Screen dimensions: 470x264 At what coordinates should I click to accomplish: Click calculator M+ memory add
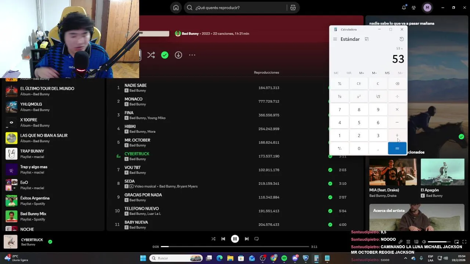click(x=362, y=73)
